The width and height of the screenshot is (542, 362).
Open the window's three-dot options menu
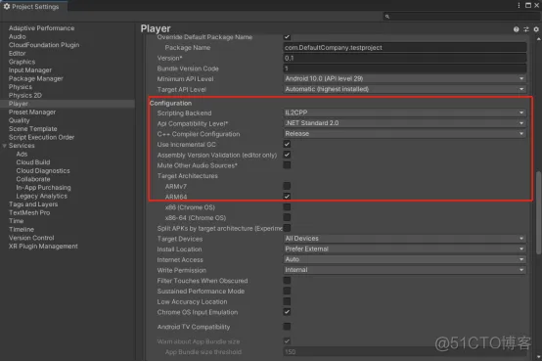click(519, 5)
